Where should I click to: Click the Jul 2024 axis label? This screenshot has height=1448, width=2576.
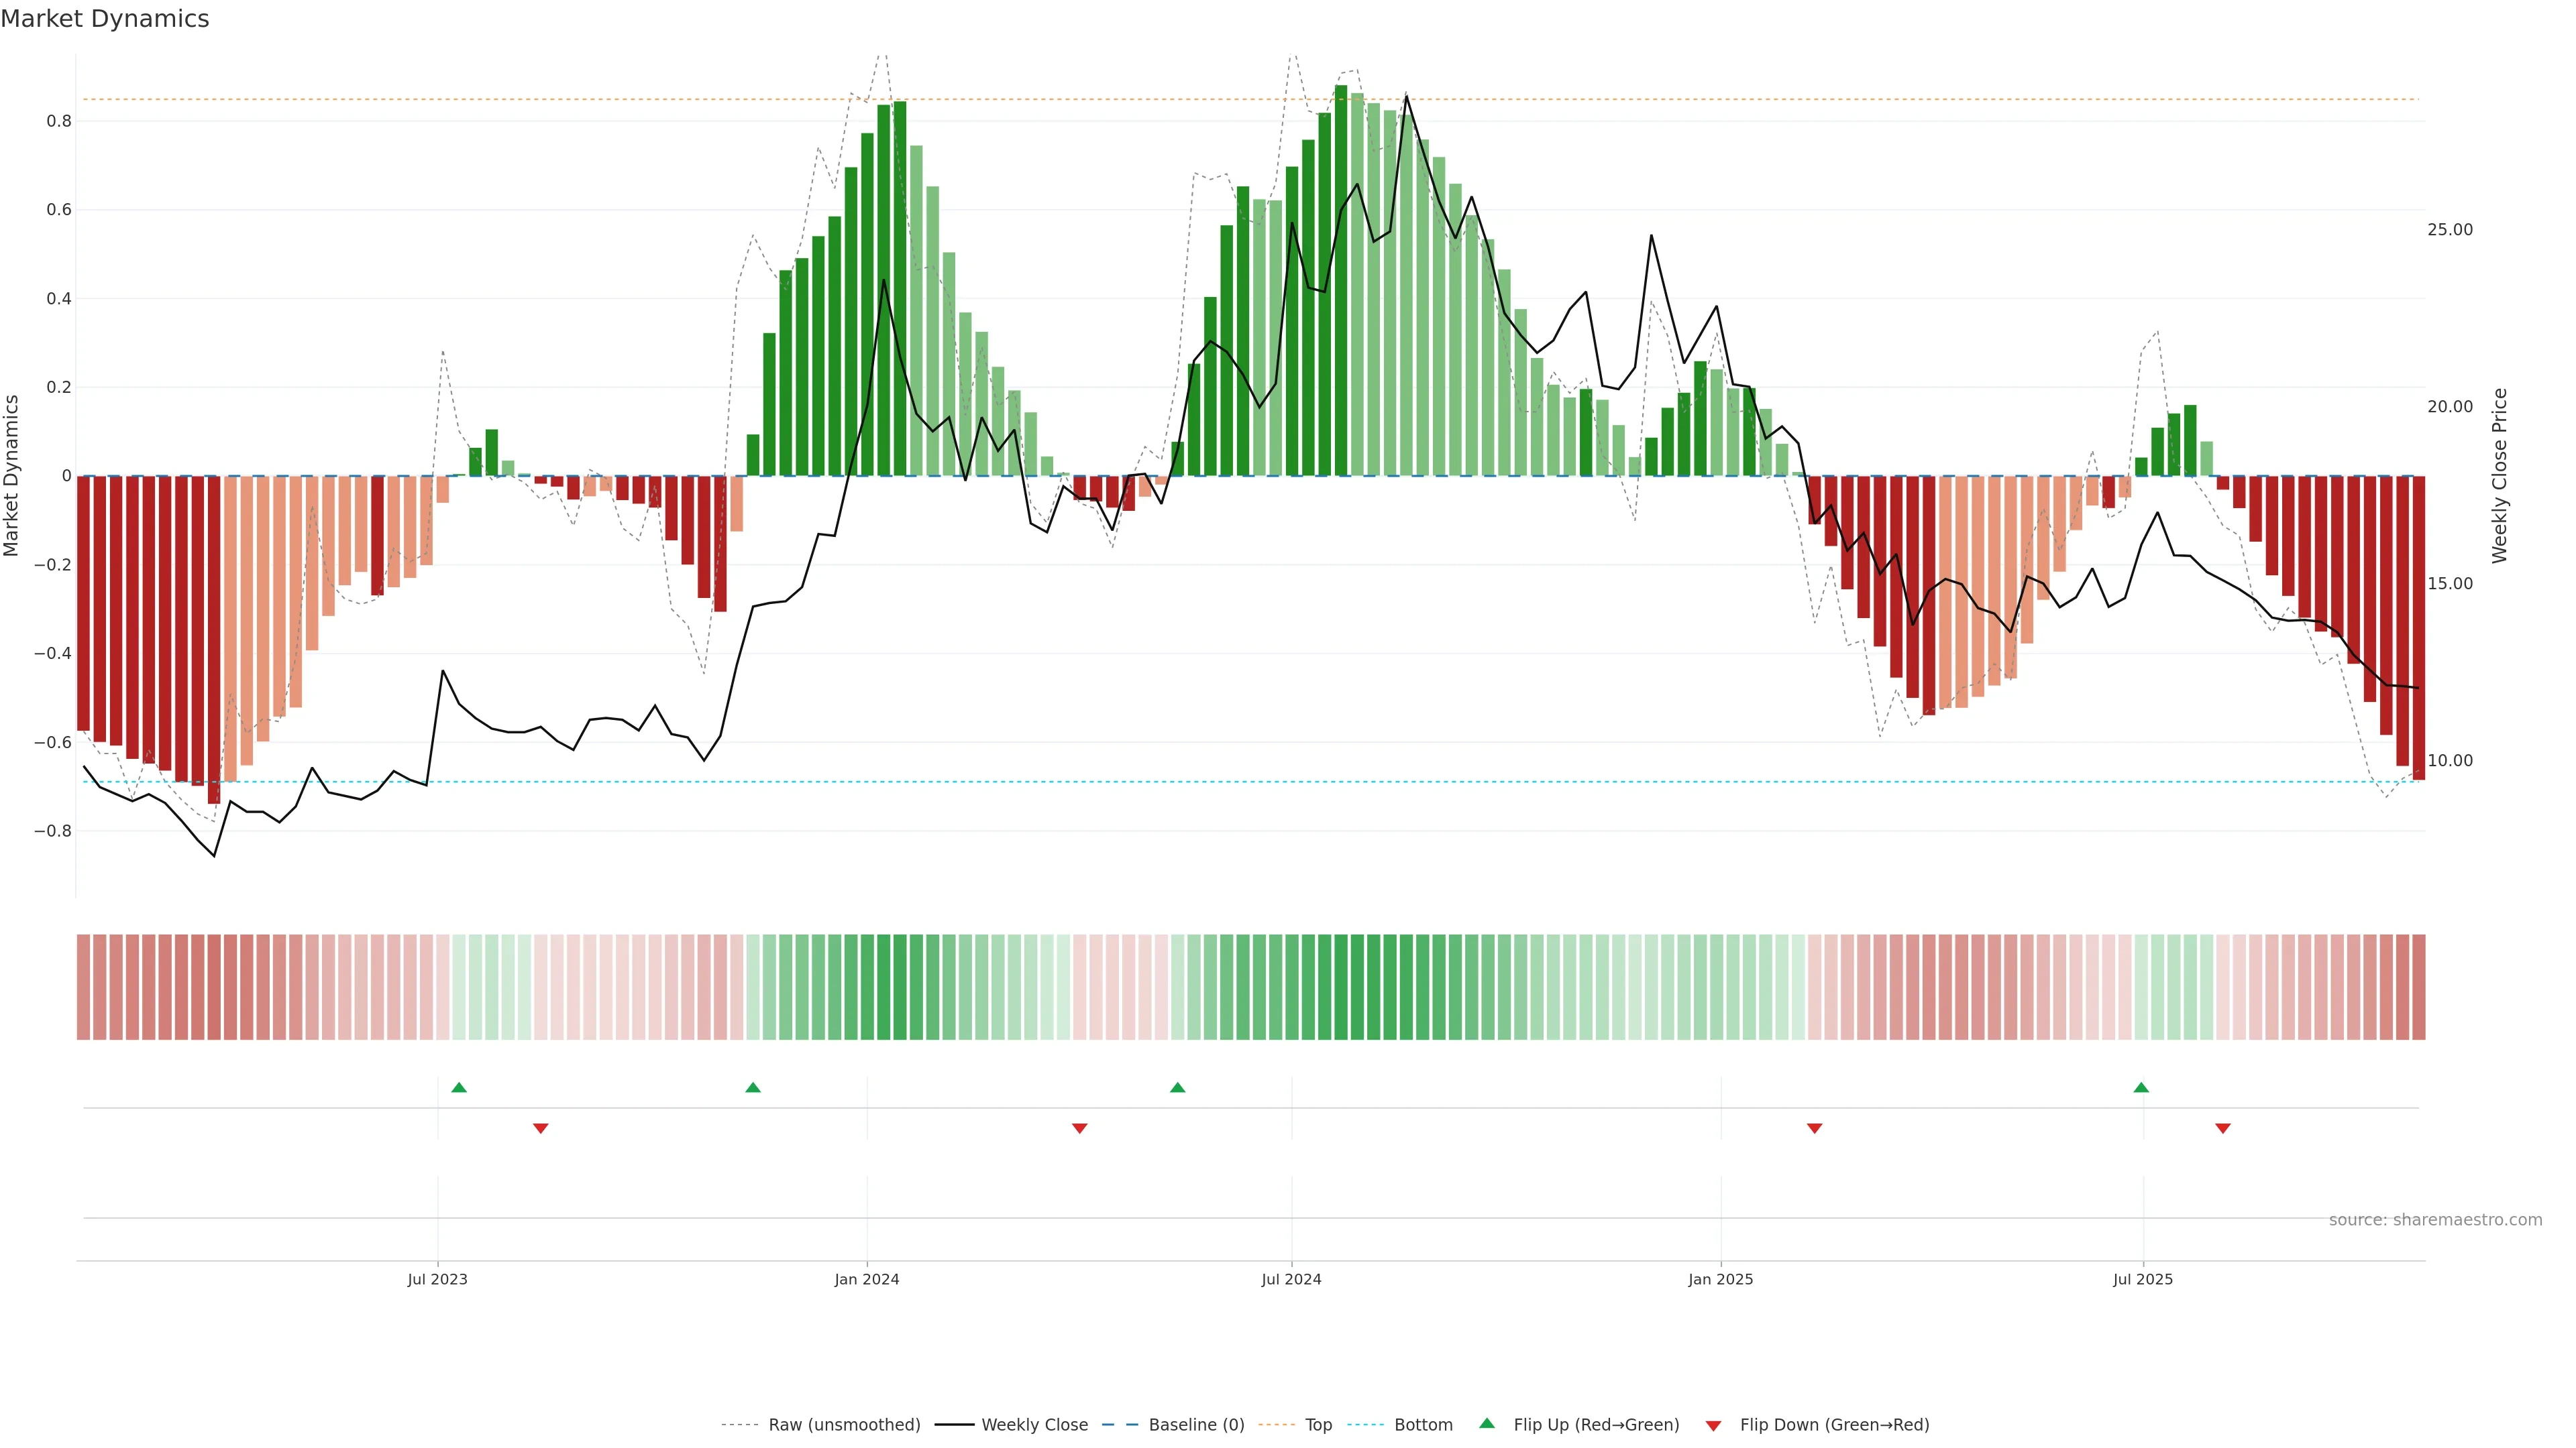[1291, 1279]
